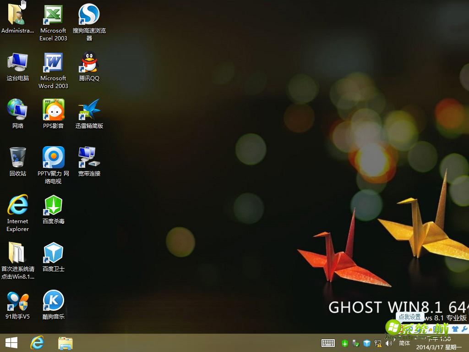469x352 pixels.
Task: Launch 91助手V5 desktop shortcut
Action: 17,301
